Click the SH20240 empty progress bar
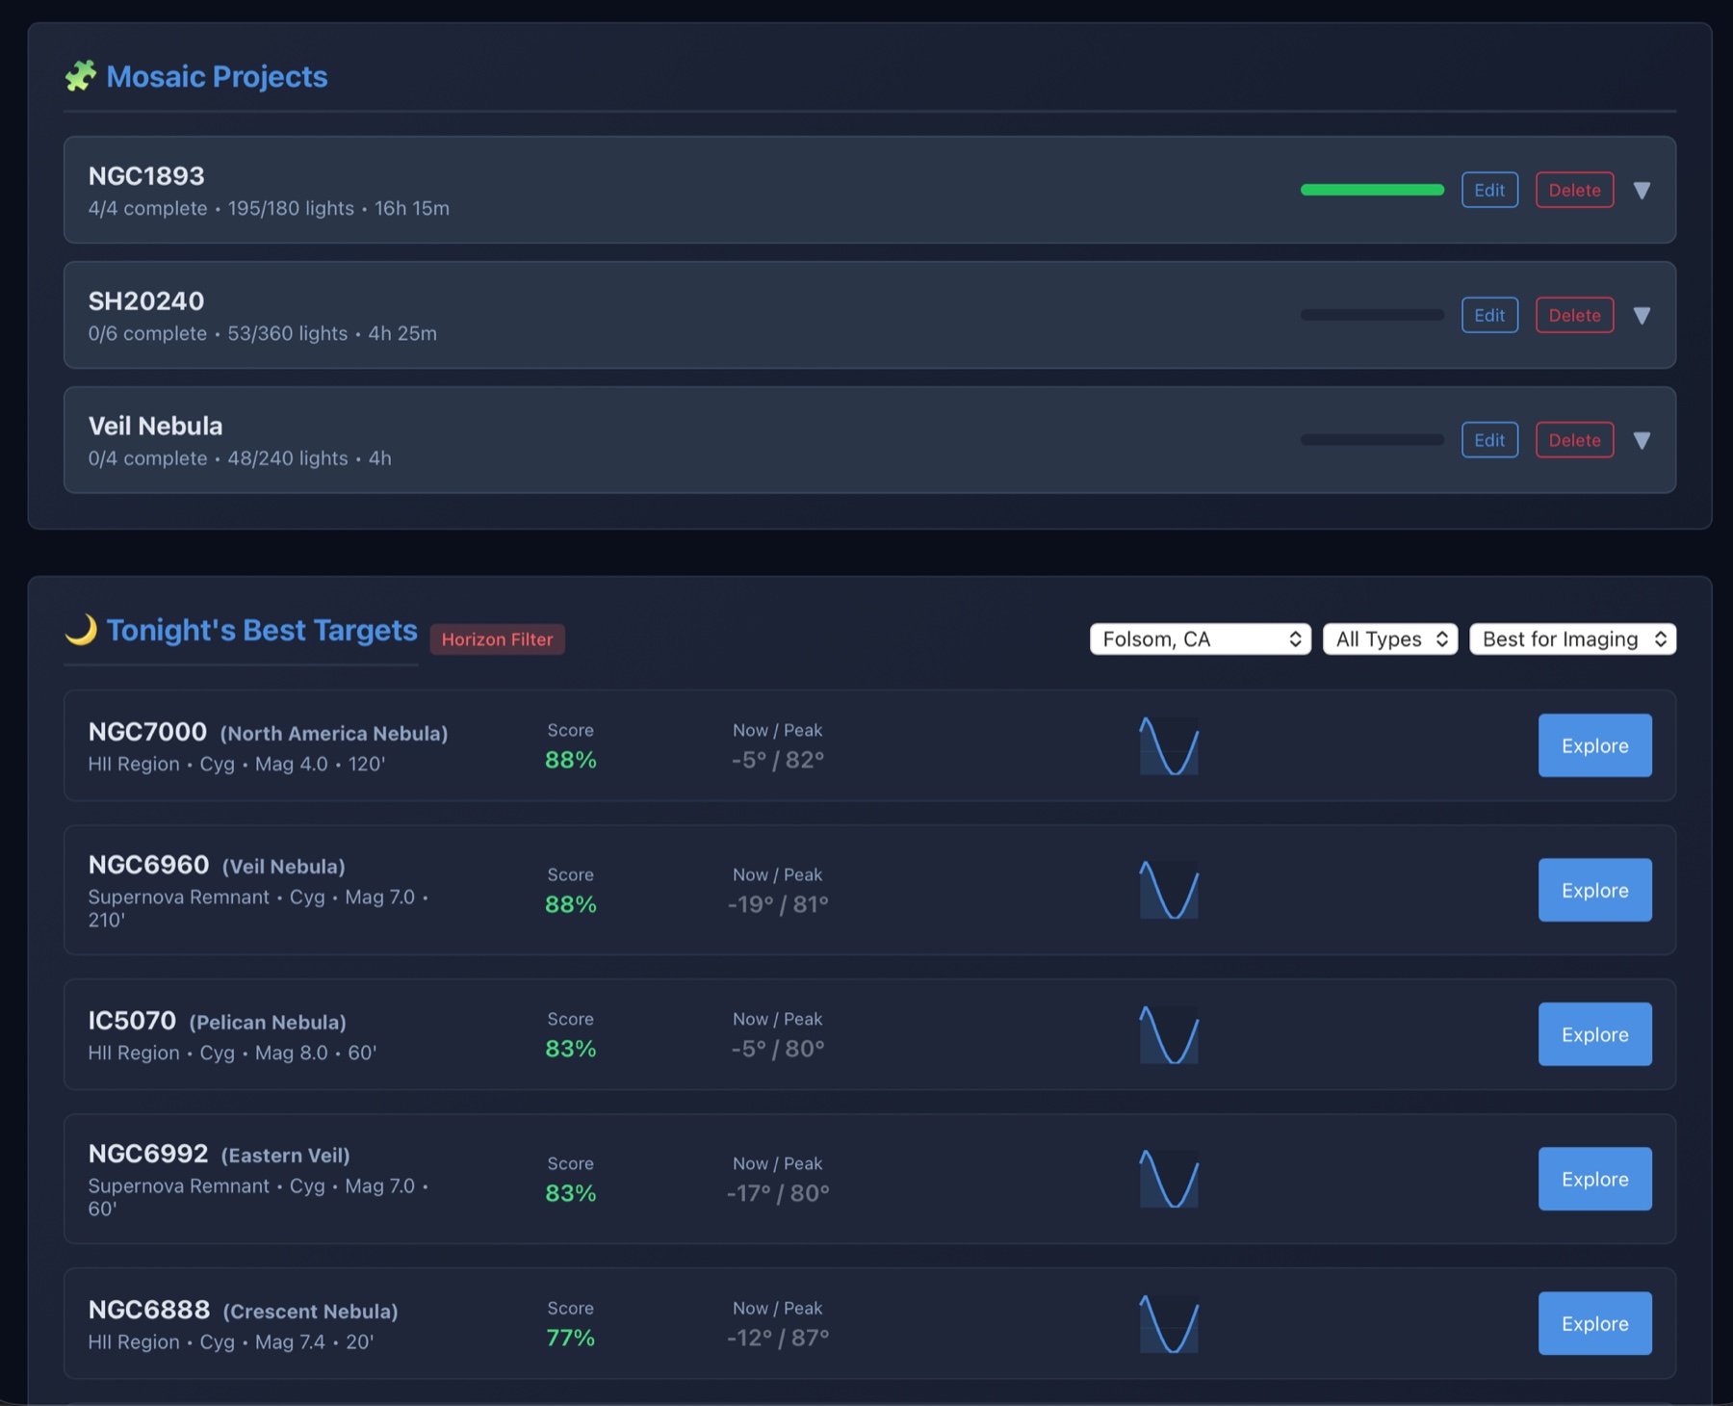Viewport: 1733px width, 1406px height. (x=1372, y=315)
